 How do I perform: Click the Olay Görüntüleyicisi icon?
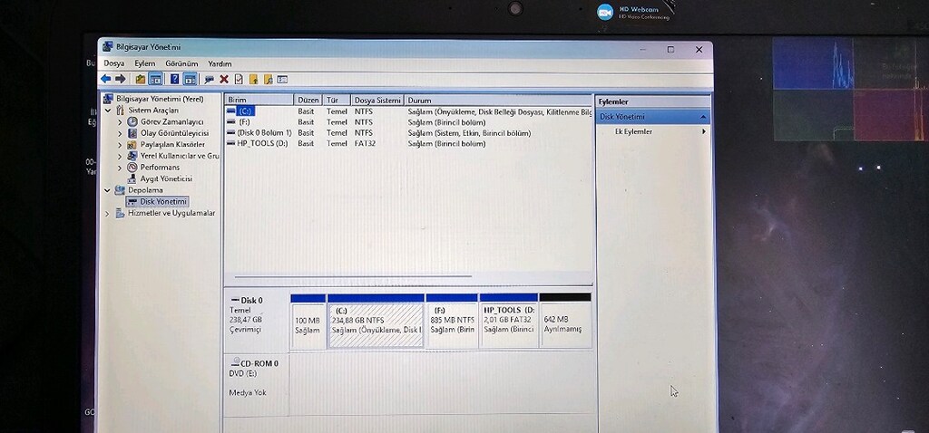(x=132, y=133)
